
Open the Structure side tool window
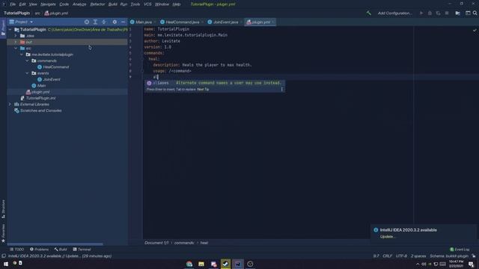[x=3, y=208]
